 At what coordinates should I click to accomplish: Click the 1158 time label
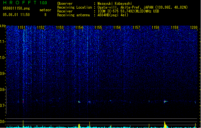(155, 28)
